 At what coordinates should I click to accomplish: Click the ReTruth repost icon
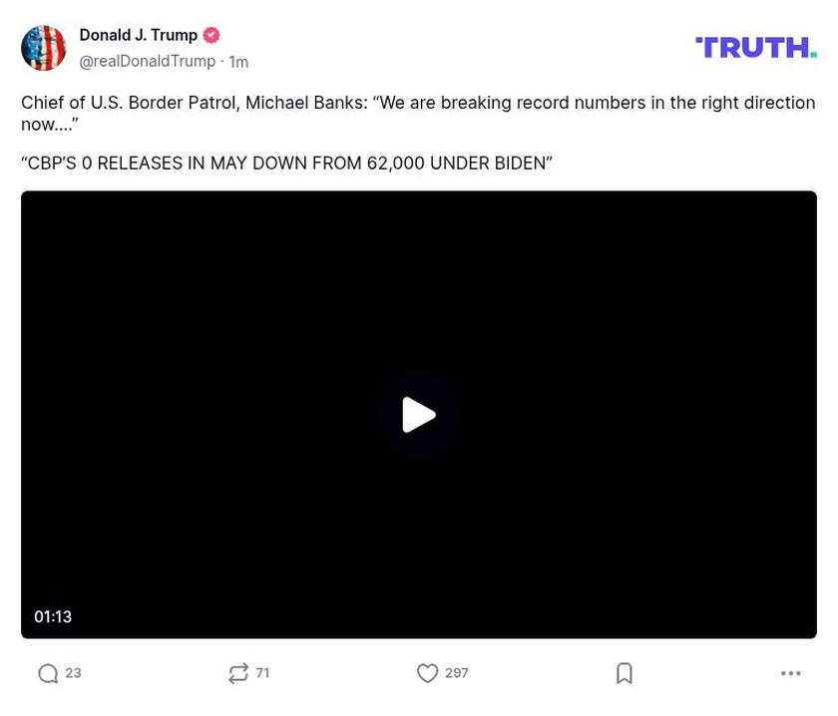(238, 673)
